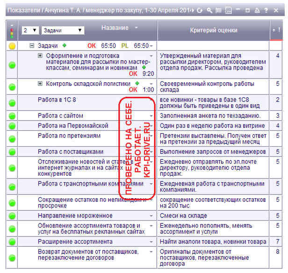The height and width of the screenshot is (273, 288).
Task: Click criterion Найти аналоги товара, новинки товара
Action: (213, 242)
